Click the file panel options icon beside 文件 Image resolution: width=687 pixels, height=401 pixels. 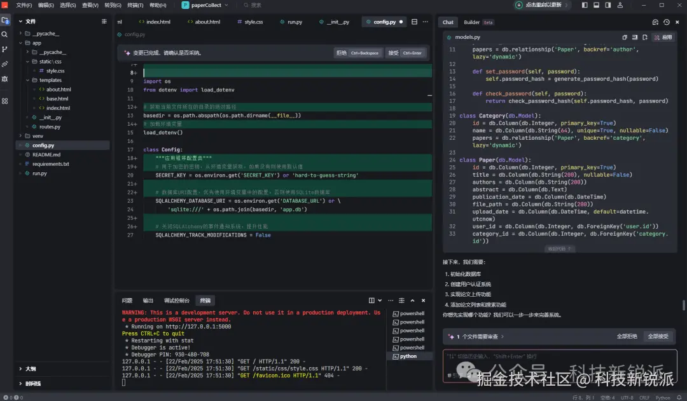pos(104,21)
